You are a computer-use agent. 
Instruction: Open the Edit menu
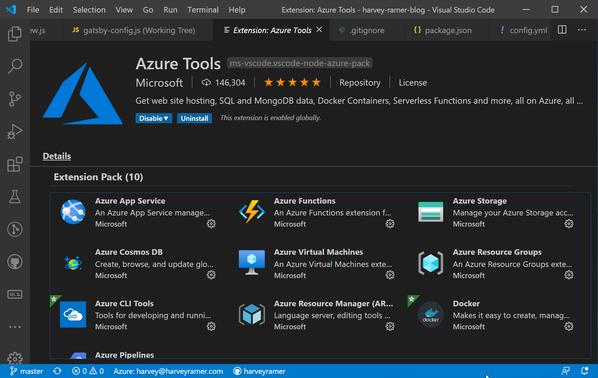[56, 10]
